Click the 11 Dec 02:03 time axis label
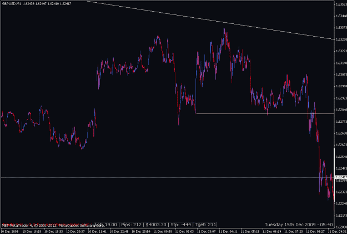The image size is (347, 234). click(x=184, y=231)
